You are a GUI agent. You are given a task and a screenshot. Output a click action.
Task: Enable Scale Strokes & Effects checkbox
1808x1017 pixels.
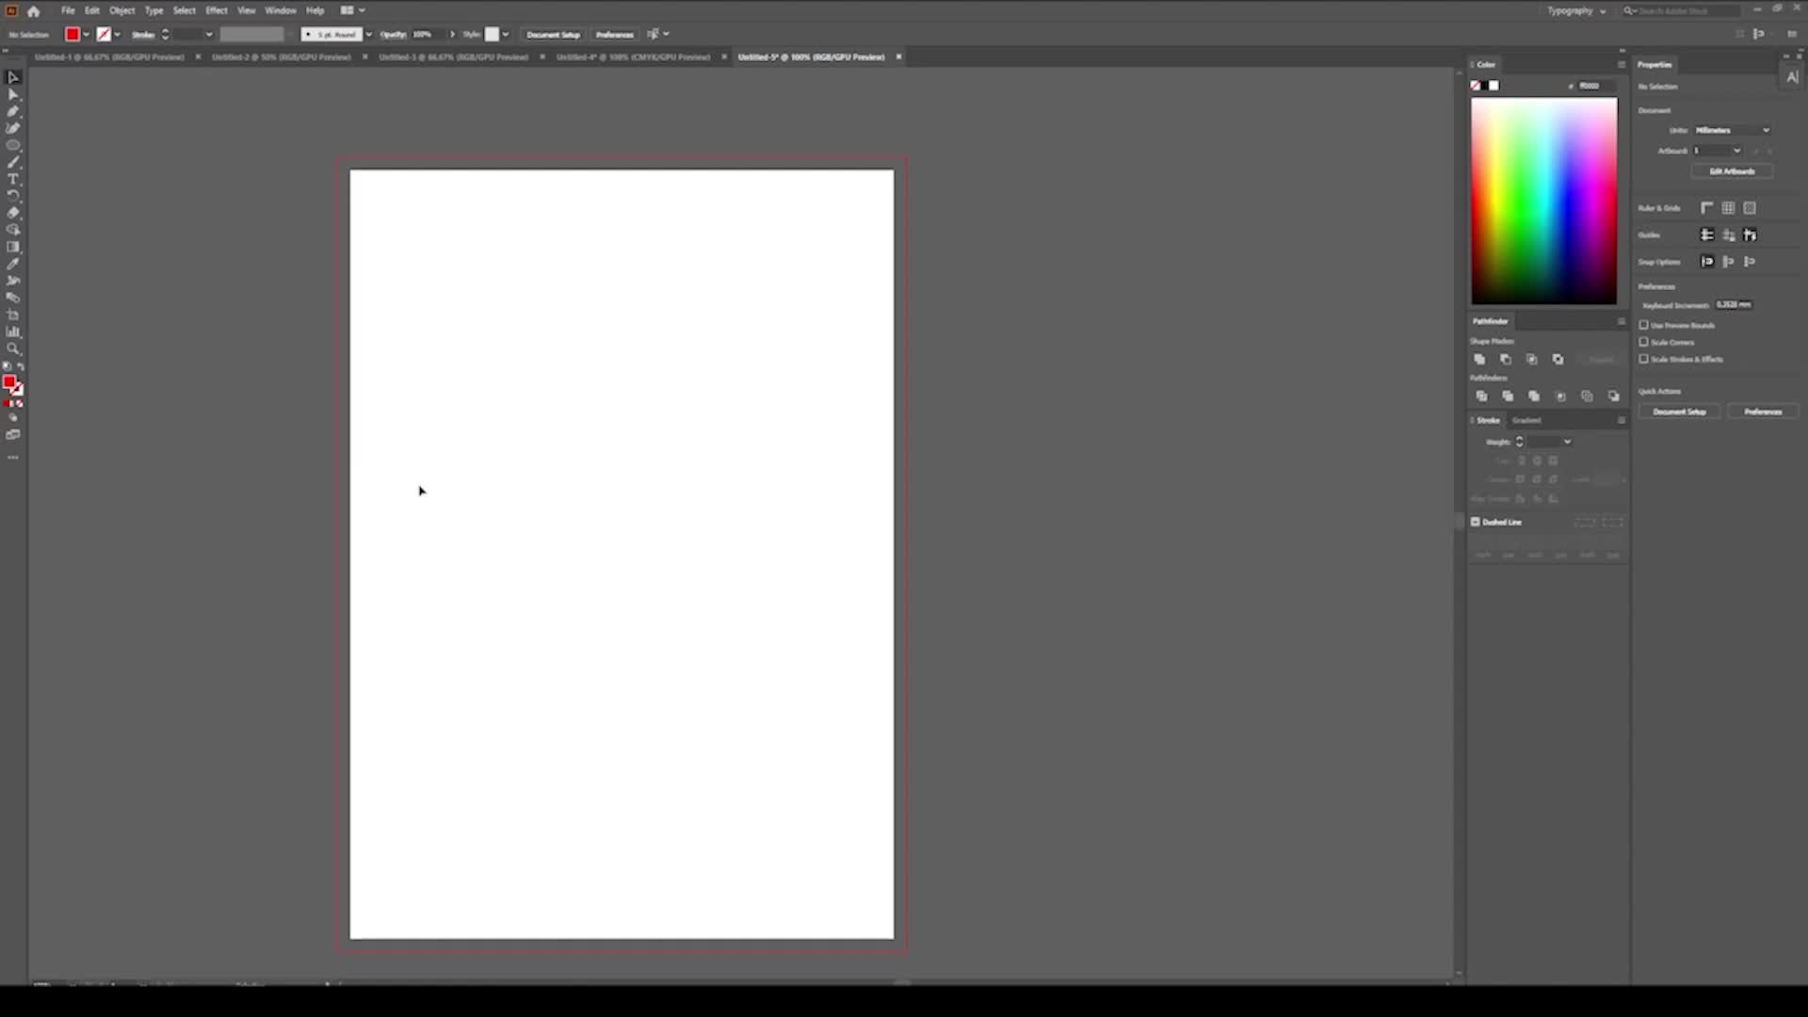1644,359
